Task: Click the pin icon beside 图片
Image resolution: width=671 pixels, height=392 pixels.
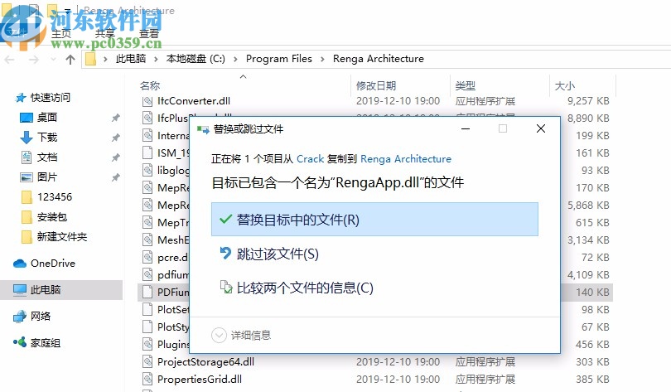Action: coord(115,177)
